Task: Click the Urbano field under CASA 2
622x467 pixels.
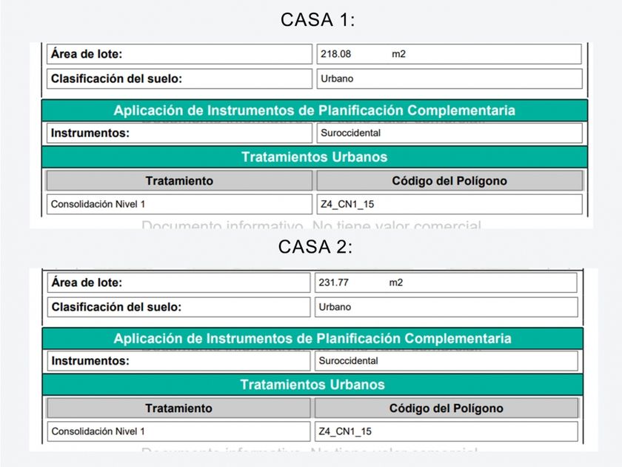Action: [446, 307]
